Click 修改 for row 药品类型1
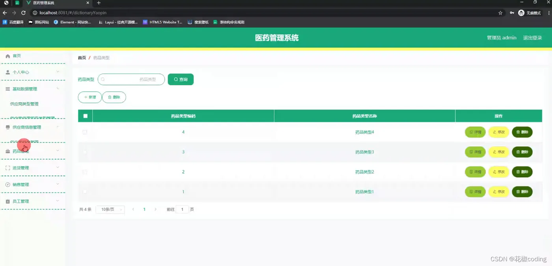552x266 pixels. pyautogui.click(x=499, y=192)
